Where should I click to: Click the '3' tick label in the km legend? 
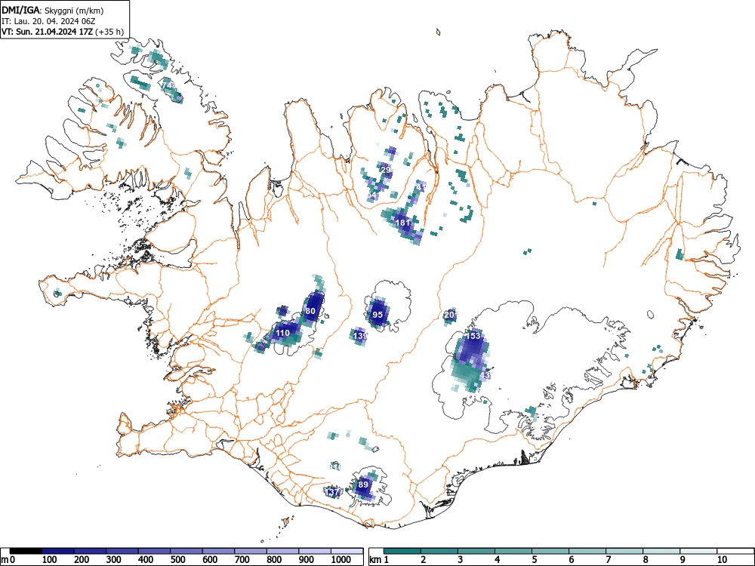[x=461, y=560]
